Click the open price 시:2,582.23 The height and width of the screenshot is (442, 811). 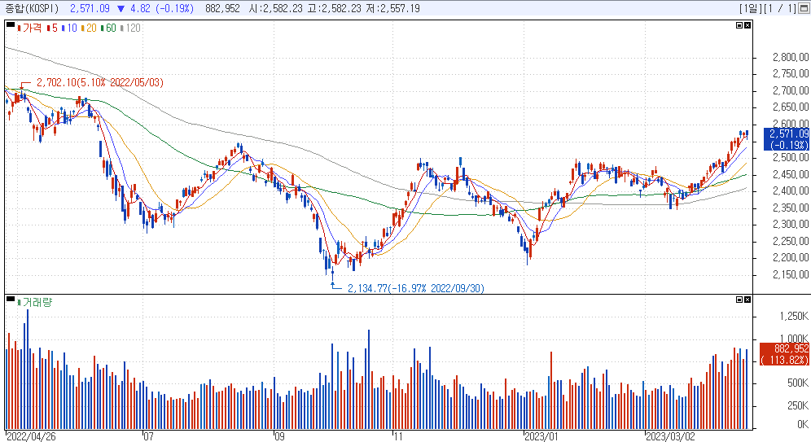pos(275,8)
